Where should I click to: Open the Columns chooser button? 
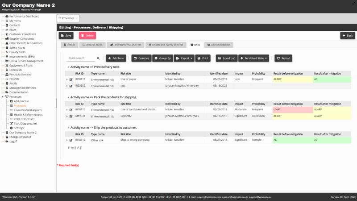[141, 59]
